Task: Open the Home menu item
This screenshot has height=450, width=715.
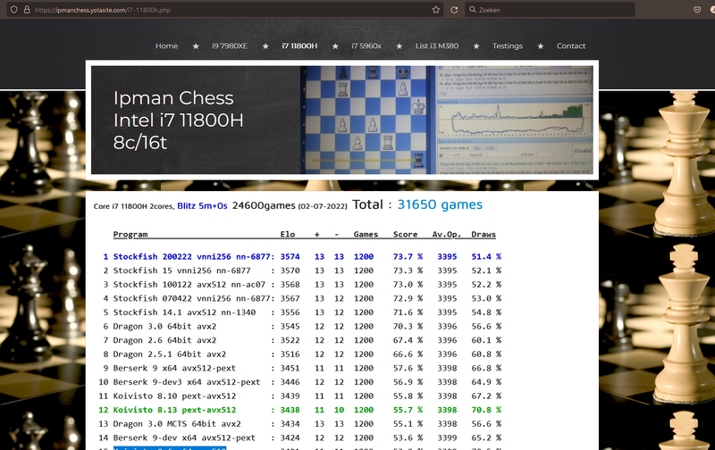Action: click(166, 46)
